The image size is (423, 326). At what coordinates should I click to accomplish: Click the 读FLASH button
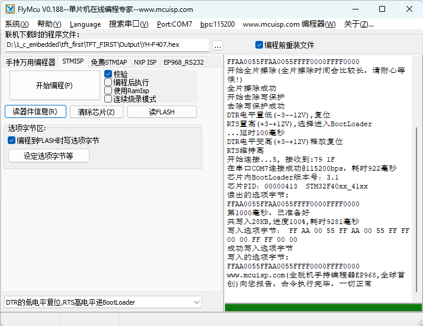pyautogui.click(x=162, y=111)
